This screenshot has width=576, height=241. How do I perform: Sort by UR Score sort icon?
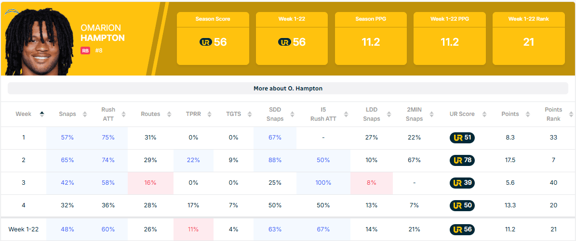(482, 114)
